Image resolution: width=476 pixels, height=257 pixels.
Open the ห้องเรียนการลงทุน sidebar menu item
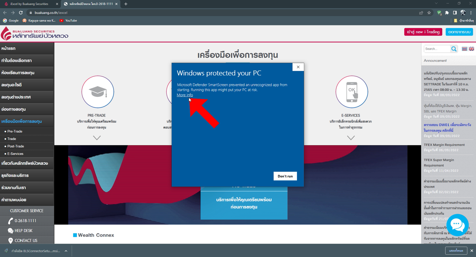click(x=27, y=73)
